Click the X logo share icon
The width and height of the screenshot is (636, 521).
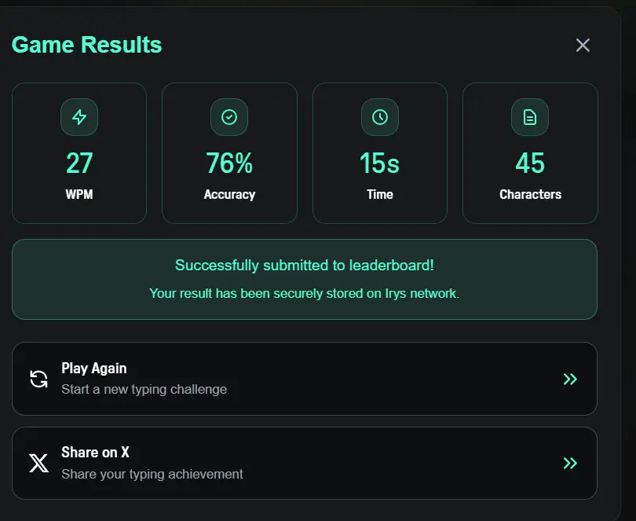(39, 463)
